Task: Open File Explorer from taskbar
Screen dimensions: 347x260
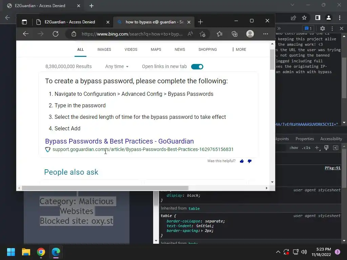Action: tap(26, 252)
